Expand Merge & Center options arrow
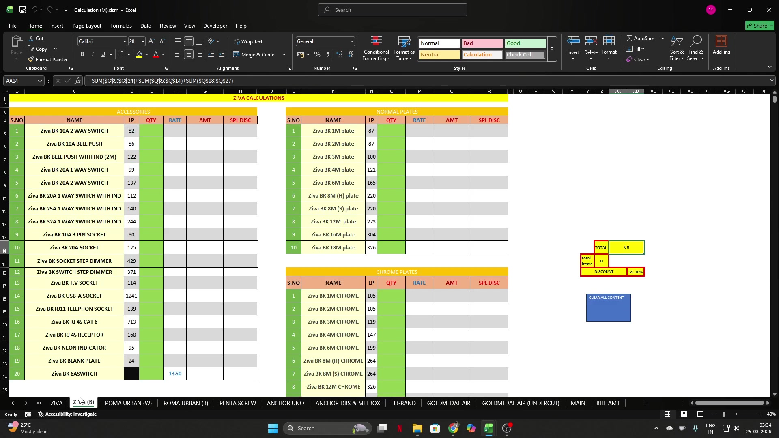The width and height of the screenshot is (779, 438). click(x=284, y=54)
